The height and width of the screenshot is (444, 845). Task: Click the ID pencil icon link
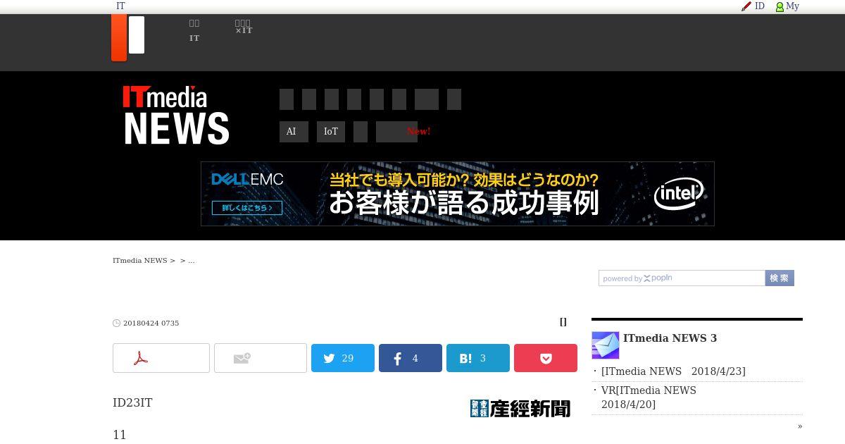753,6
